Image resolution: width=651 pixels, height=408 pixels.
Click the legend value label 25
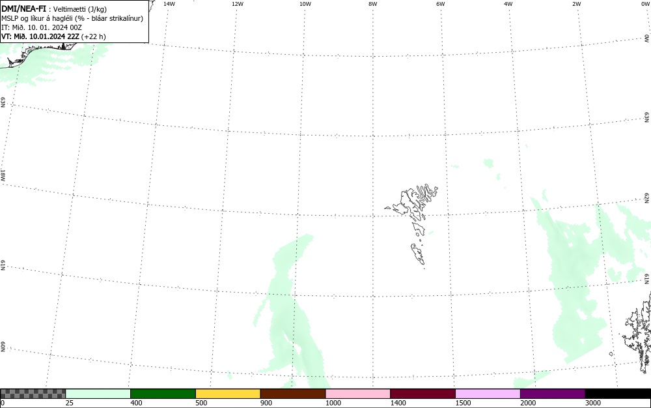click(x=70, y=403)
